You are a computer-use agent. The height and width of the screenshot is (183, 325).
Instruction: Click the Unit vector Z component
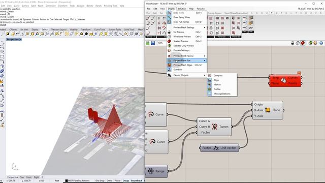click(219, 148)
